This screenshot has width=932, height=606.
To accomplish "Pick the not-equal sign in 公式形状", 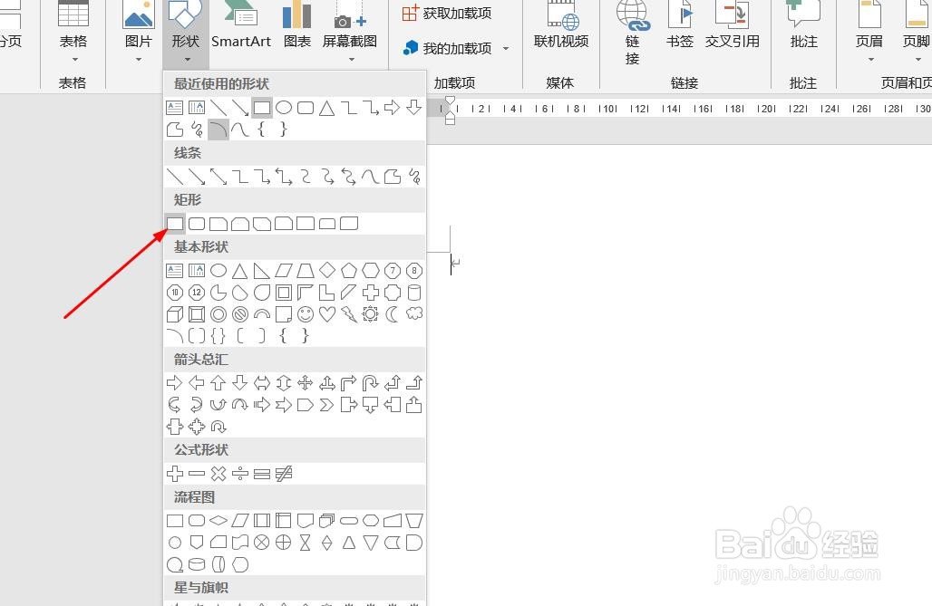I will coord(284,474).
